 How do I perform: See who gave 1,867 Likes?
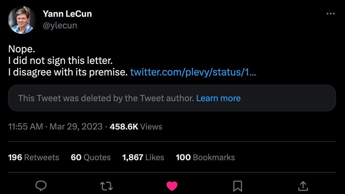(143, 157)
